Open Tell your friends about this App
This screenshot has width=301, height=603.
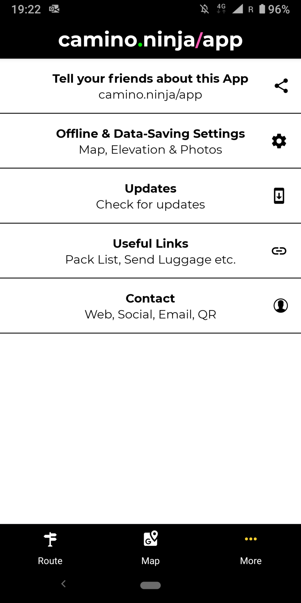[150, 86]
